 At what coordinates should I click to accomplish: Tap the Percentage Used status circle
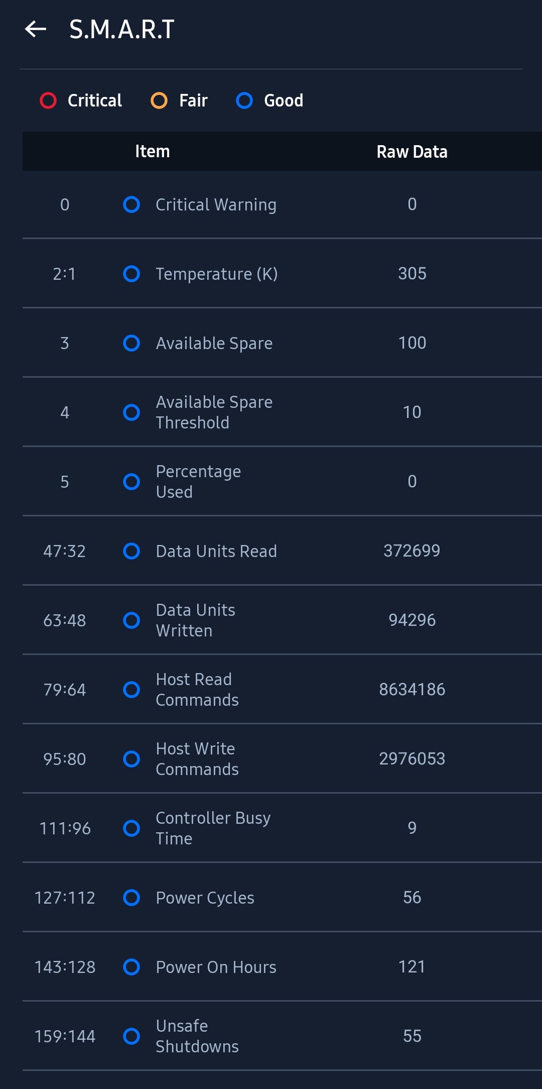click(131, 482)
